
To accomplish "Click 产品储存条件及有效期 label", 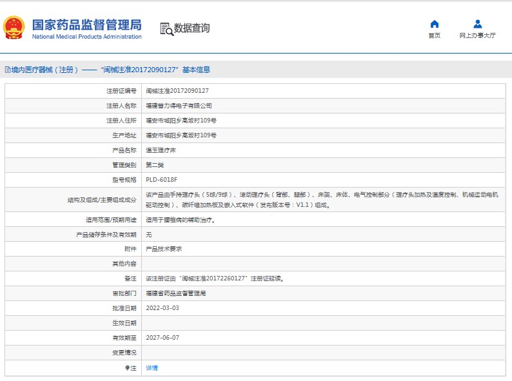I will tap(106, 235).
